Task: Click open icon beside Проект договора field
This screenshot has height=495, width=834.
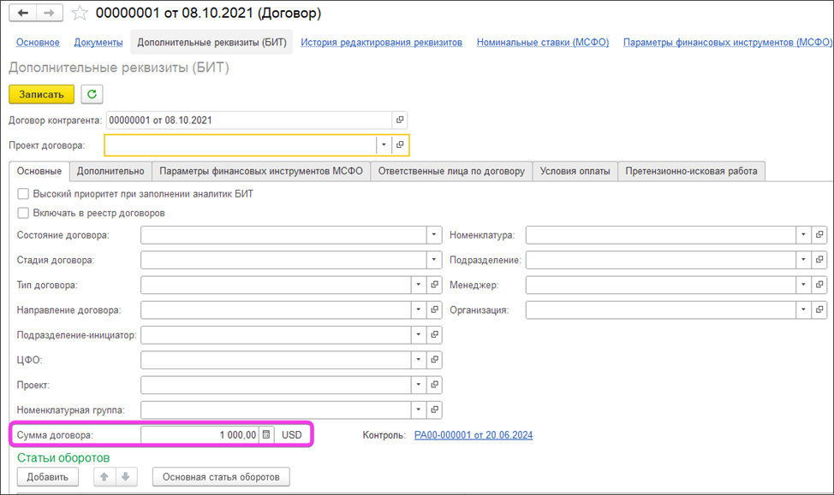Action: pyautogui.click(x=400, y=145)
